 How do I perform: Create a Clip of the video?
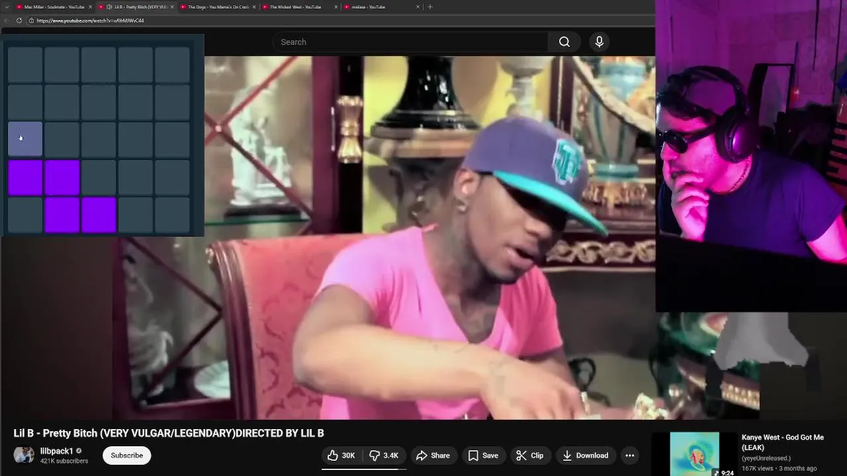(529, 456)
